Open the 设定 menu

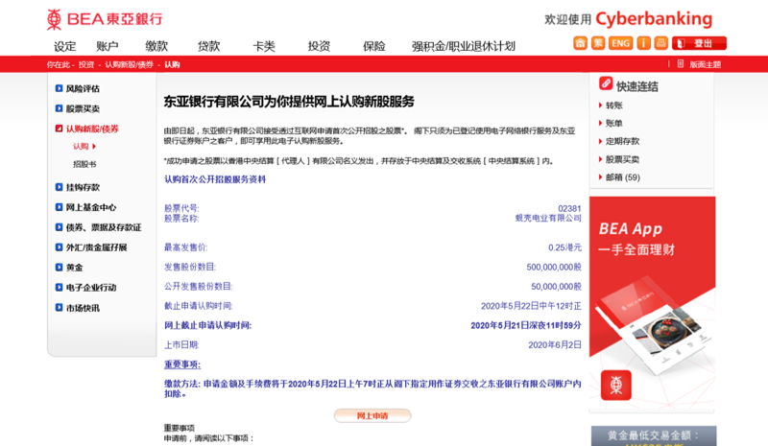pyautogui.click(x=64, y=46)
